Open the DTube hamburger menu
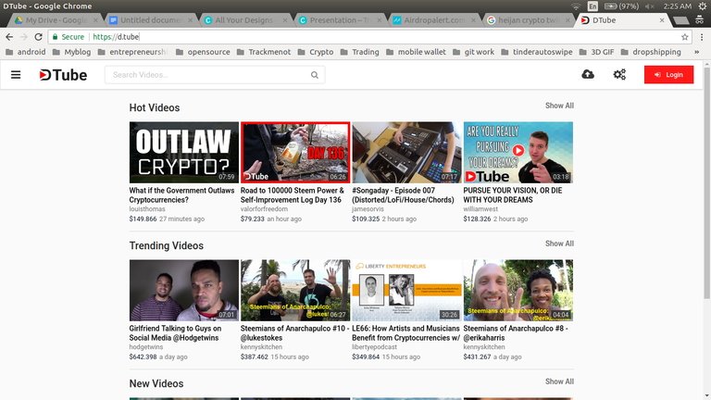 pyautogui.click(x=16, y=75)
